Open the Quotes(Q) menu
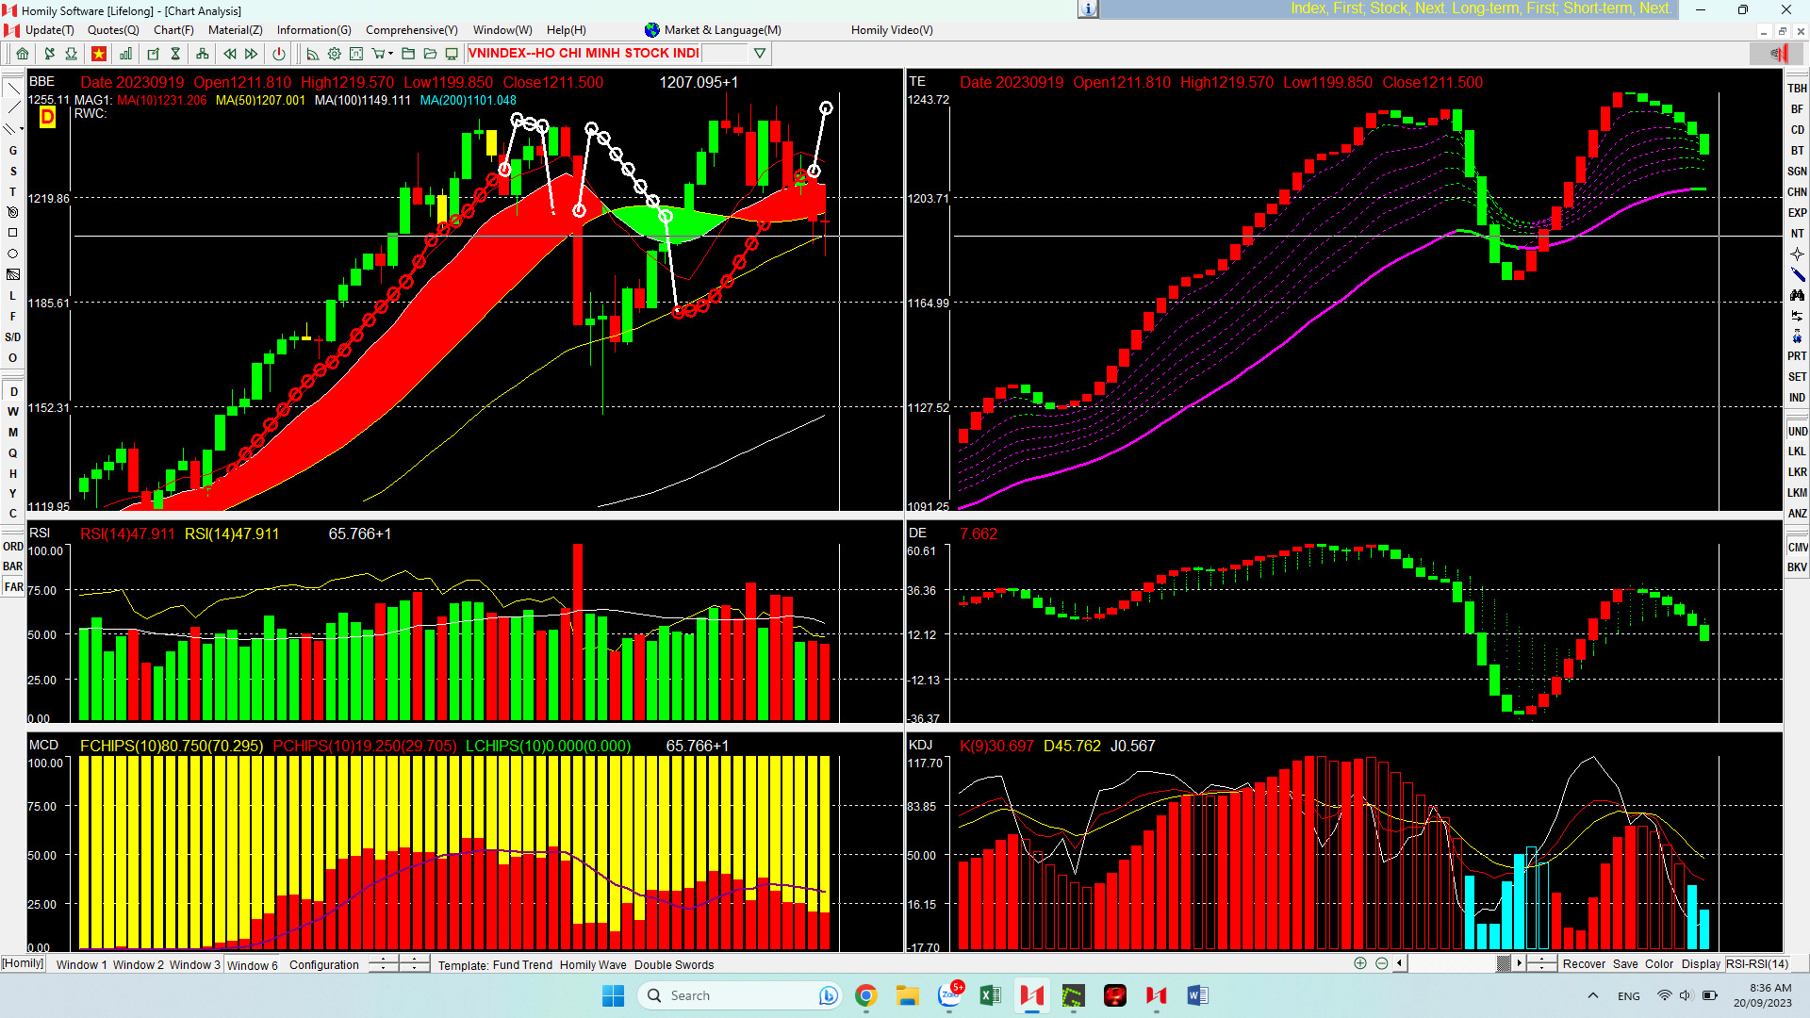Viewport: 1810px width, 1018px height. tap(113, 30)
